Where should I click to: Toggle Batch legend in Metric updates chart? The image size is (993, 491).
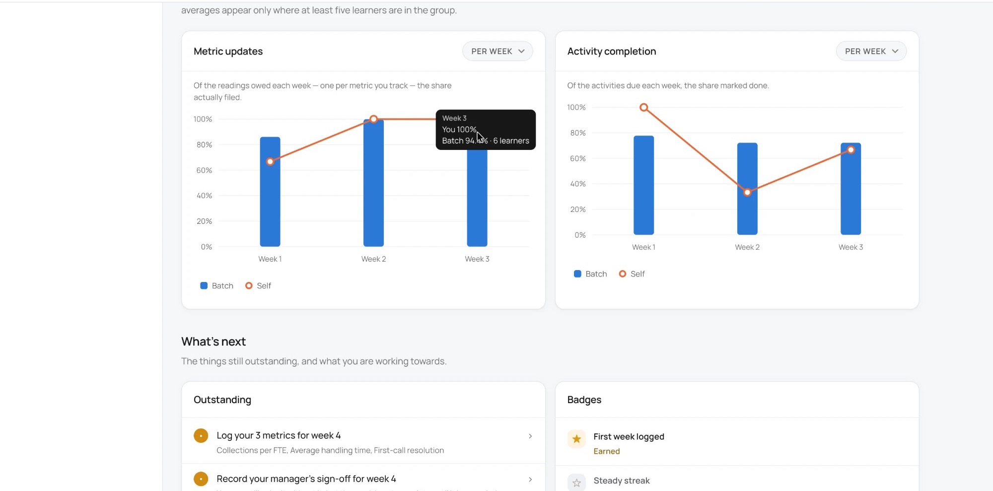216,285
